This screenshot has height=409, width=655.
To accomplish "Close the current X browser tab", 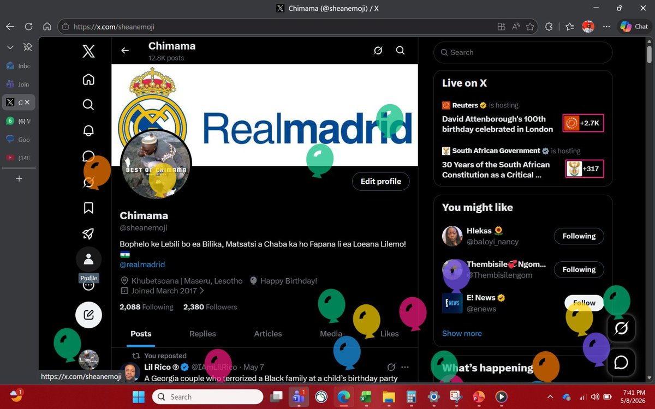I will point(28,102).
